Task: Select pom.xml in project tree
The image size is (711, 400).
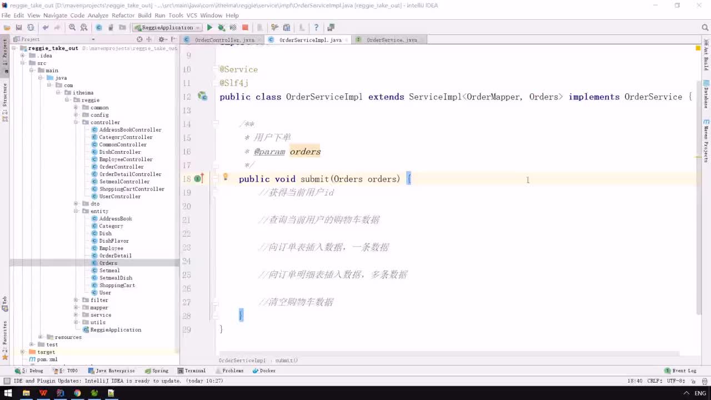Action: point(43,359)
